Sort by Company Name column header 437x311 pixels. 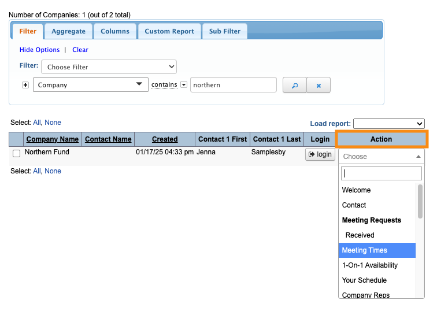[52, 139]
